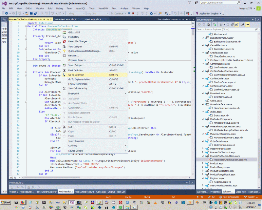Click the Application Insights toolbar button

[x=209, y=13]
